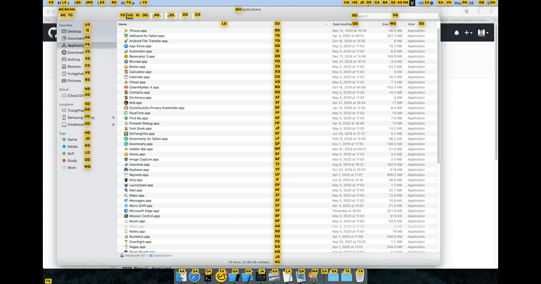Viewport: 541px width, 284px height.
Task: Select the Automator.app robot icon
Action: pos(126,51)
